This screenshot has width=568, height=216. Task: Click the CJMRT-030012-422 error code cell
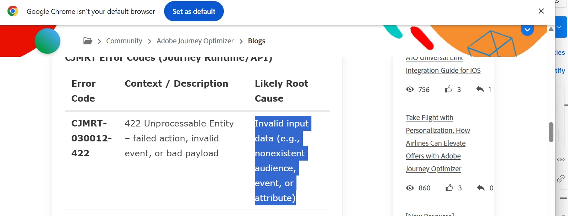(91, 138)
